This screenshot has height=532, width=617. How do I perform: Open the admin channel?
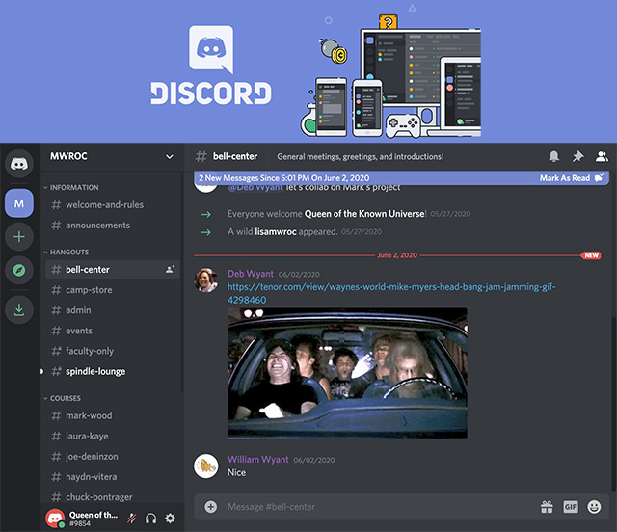click(x=113, y=310)
